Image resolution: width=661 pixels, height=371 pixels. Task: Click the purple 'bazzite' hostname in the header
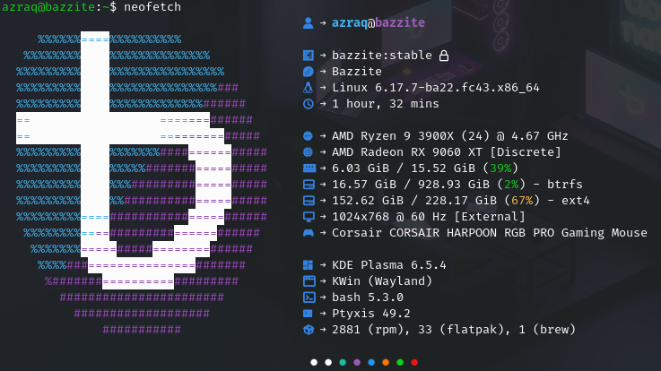400,22
